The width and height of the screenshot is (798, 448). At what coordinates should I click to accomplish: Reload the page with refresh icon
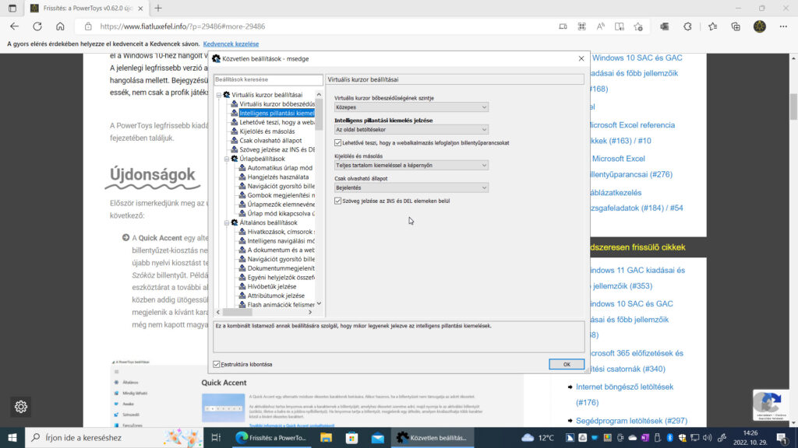pos(37,26)
